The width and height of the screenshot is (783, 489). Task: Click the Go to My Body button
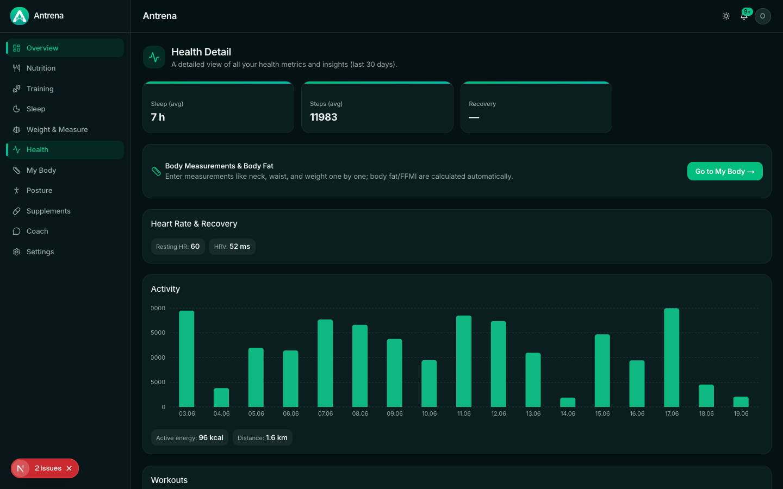[x=725, y=171]
